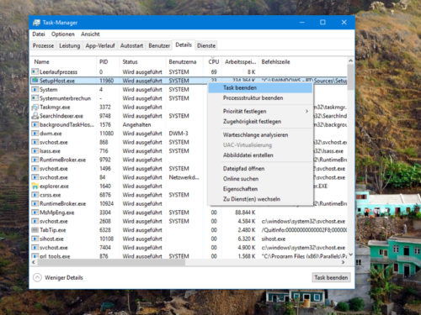Click the horizontal scrollbar right arrow
This screenshot has height=315, width=421.
[x=343, y=262]
